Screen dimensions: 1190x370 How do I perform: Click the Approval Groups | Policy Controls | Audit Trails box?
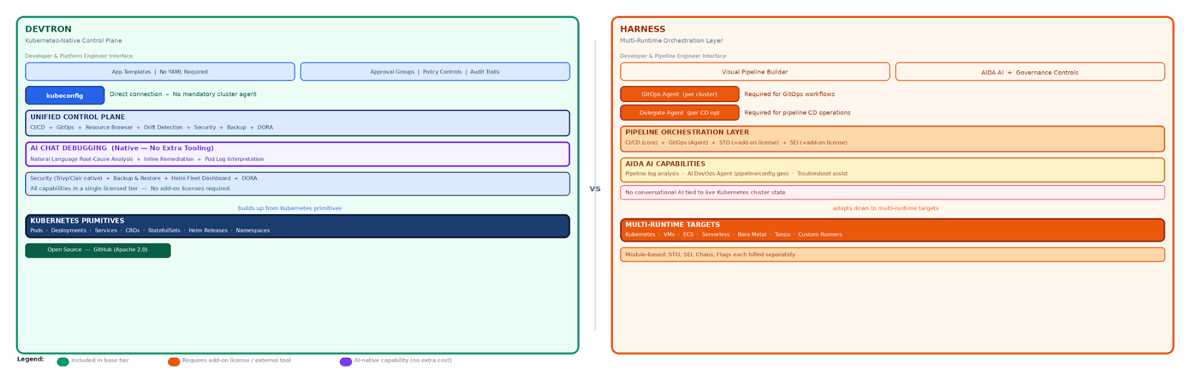[435, 72]
